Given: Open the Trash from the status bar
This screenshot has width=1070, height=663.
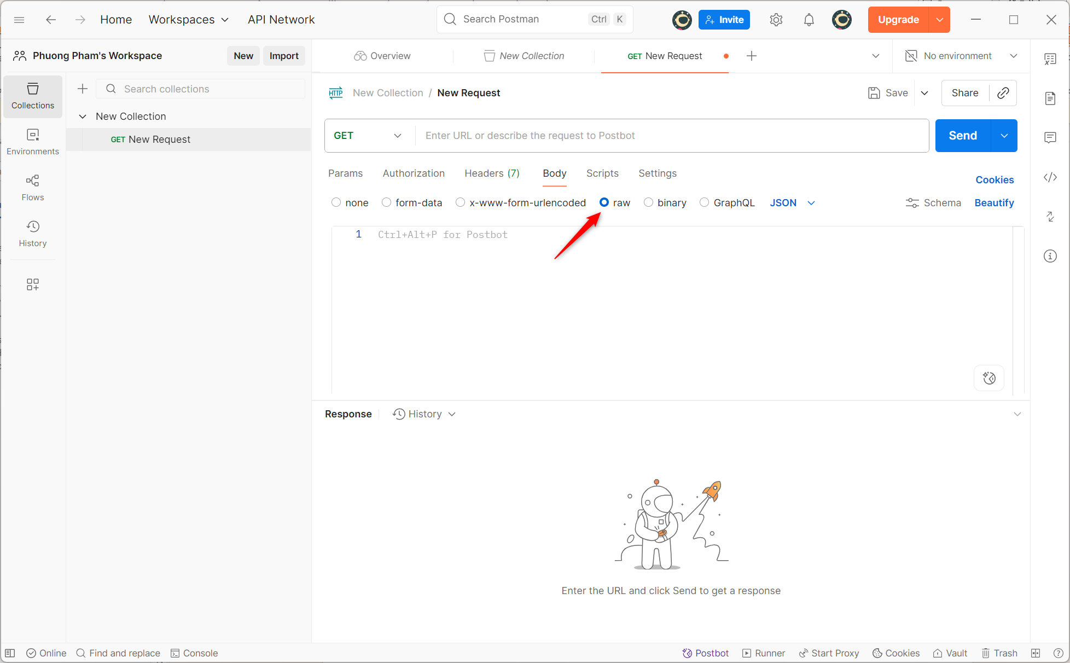Looking at the screenshot, I should [x=999, y=653].
